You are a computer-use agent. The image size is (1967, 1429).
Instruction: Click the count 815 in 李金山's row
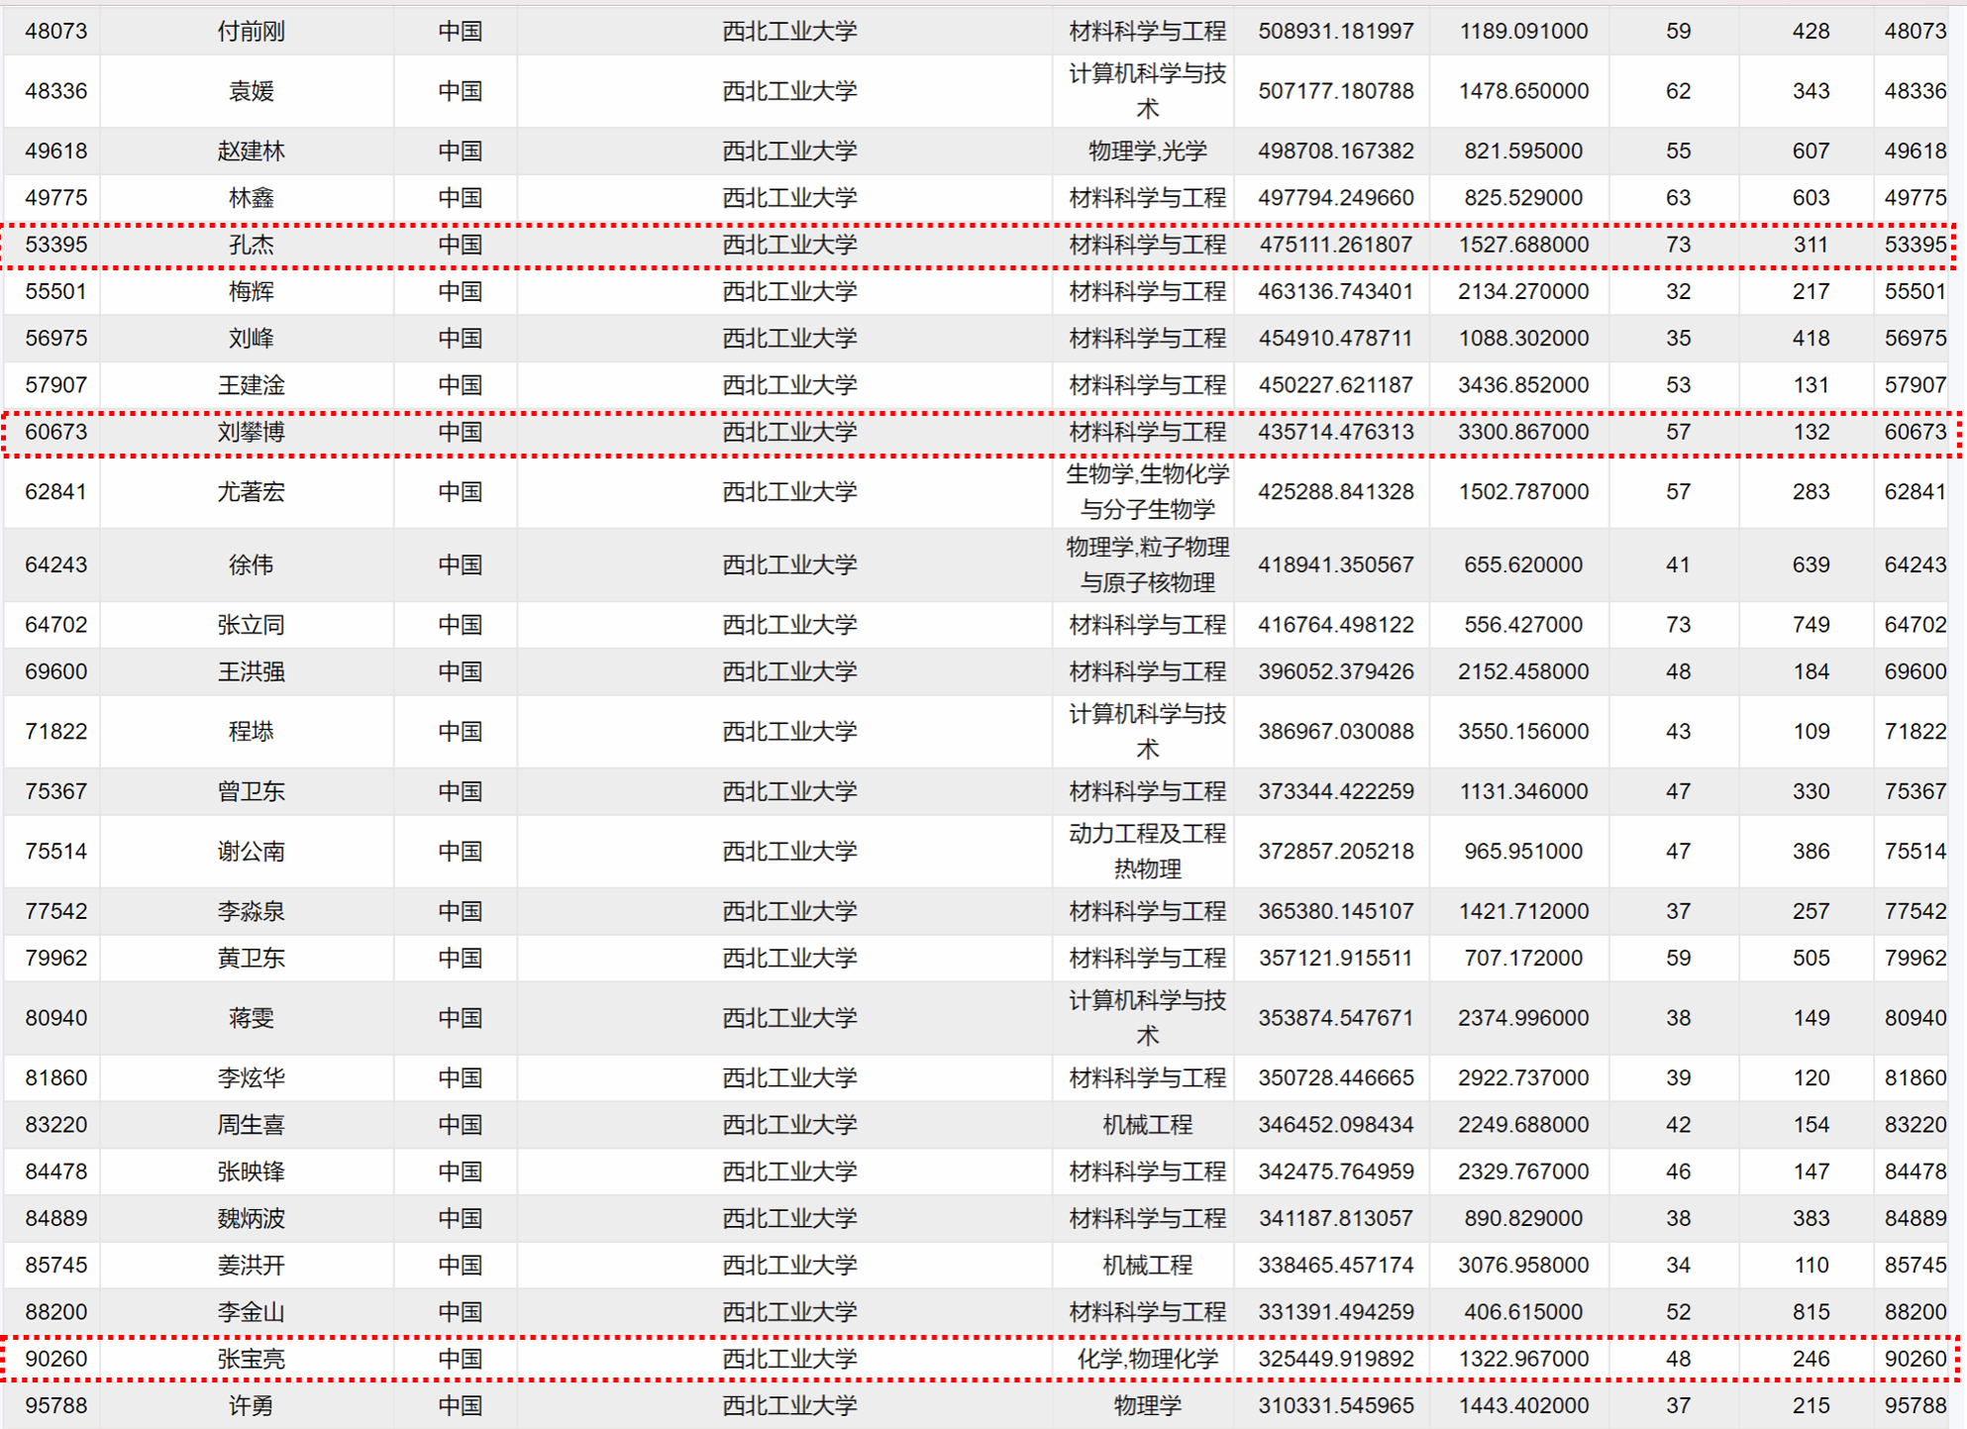click(x=1811, y=1312)
